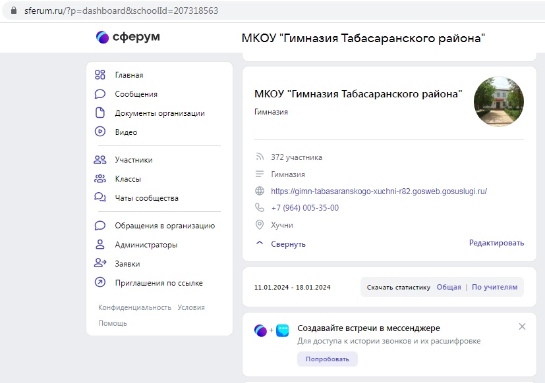The width and height of the screenshot is (545, 383).
Task: Click the Документы организации file icon
Action: [100, 113]
